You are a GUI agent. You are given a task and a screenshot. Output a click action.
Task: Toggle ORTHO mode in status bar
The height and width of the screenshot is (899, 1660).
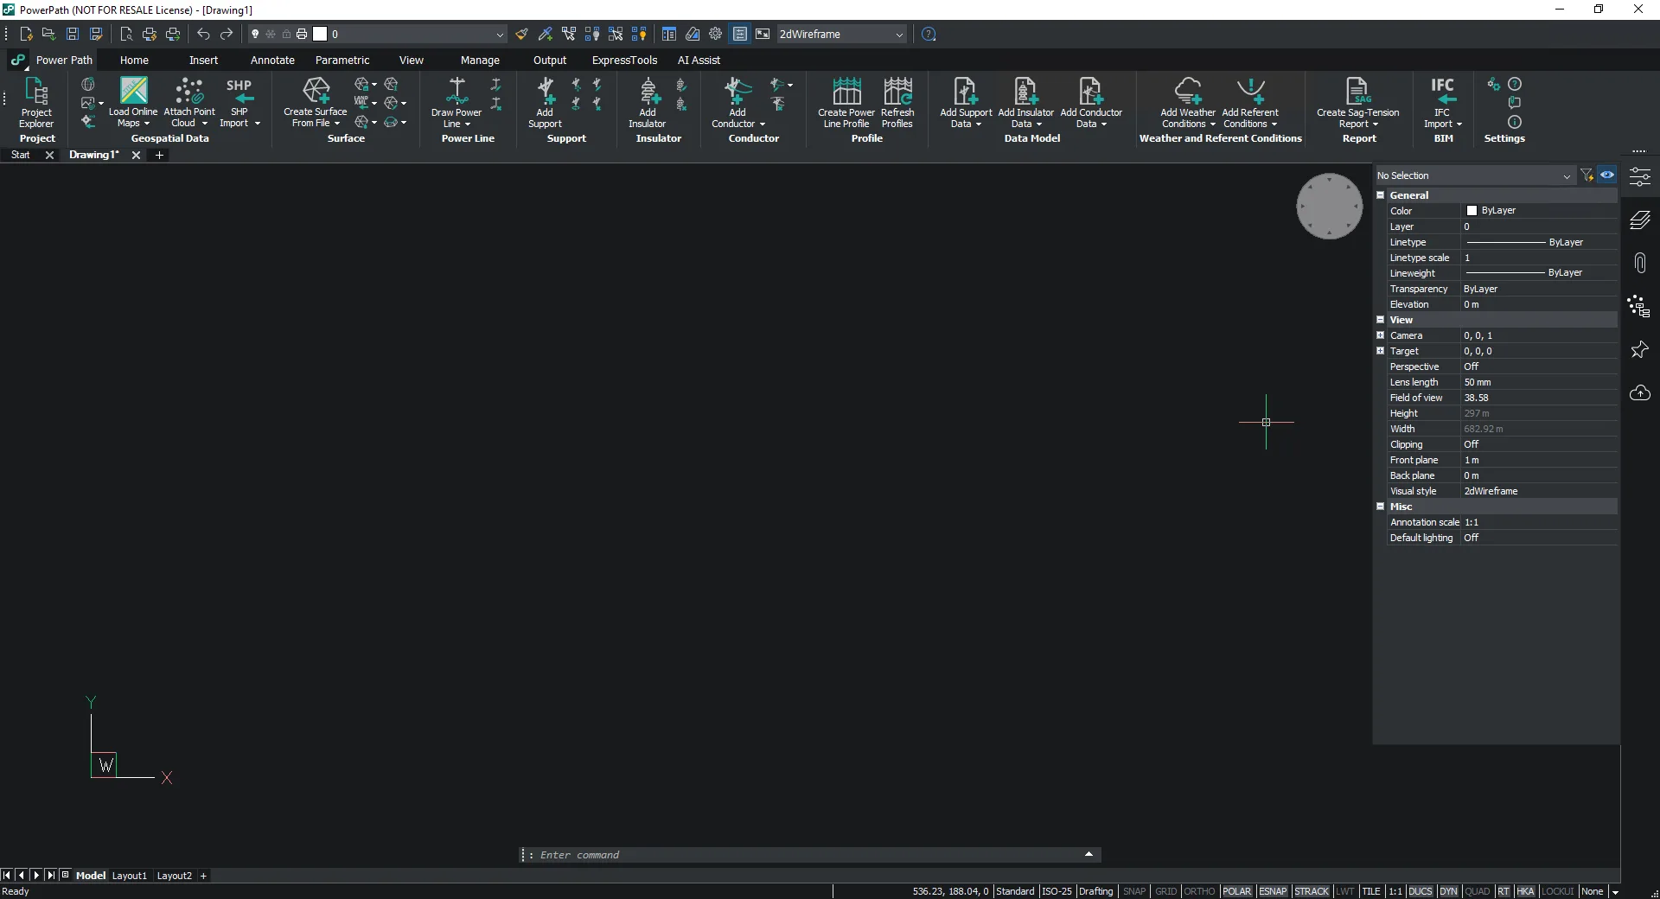(x=1199, y=891)
